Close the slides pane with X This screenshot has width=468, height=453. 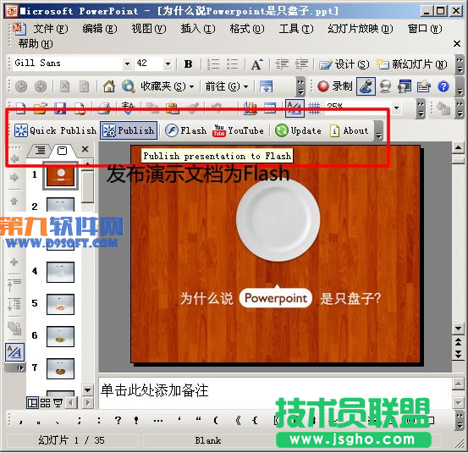tap(85, 149)
